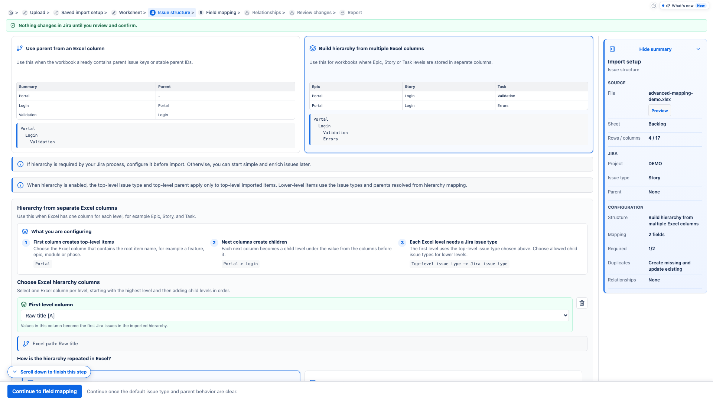Click the Rows / columns value 4 / 17
This screenshot has height=401, width=713.
654,138
